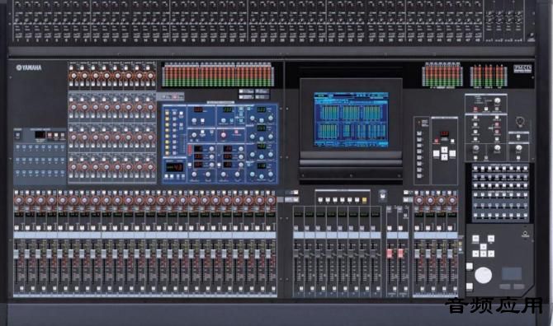Click the PM5D model badge
Screen dimensions: 553x326
pos(522,68)
